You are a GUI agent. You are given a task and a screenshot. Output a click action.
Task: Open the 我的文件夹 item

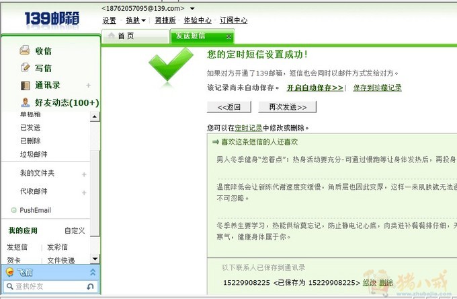tap(37, 173)
